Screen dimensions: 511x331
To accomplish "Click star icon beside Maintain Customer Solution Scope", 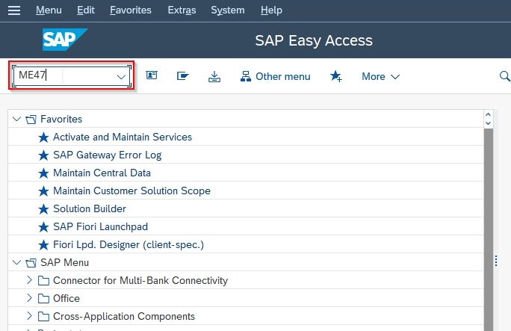I will coord(43,191).
